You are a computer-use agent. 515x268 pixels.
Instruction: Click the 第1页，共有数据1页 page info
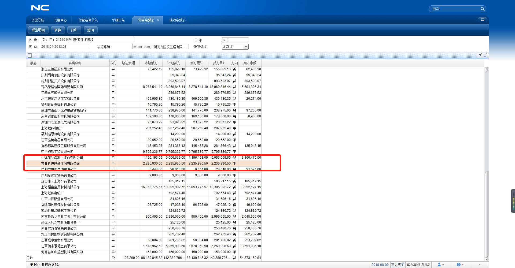pyautogui.click(x=45, y=265)
